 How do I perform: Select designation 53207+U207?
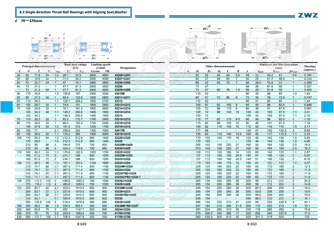tap(122, 79)
